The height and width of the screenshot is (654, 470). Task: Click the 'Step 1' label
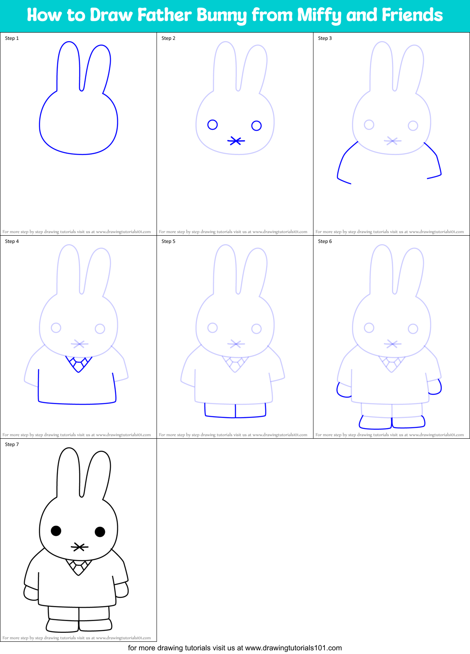point(12,38)
